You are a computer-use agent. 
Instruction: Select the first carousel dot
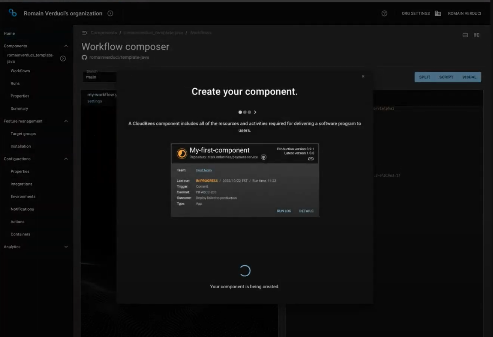pos(240,112)
